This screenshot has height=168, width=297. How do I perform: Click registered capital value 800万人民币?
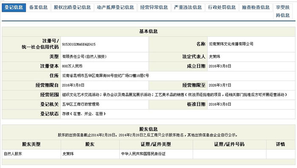[x=72, y=66]
